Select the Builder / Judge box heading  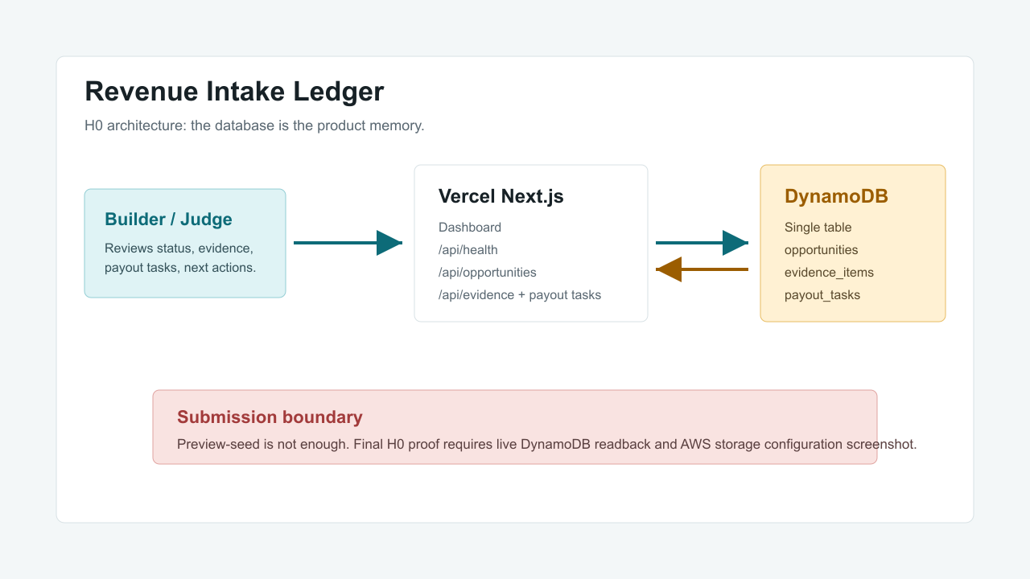click(168, 220)
